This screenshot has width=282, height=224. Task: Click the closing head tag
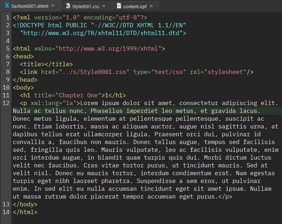[x=25, y=80]
